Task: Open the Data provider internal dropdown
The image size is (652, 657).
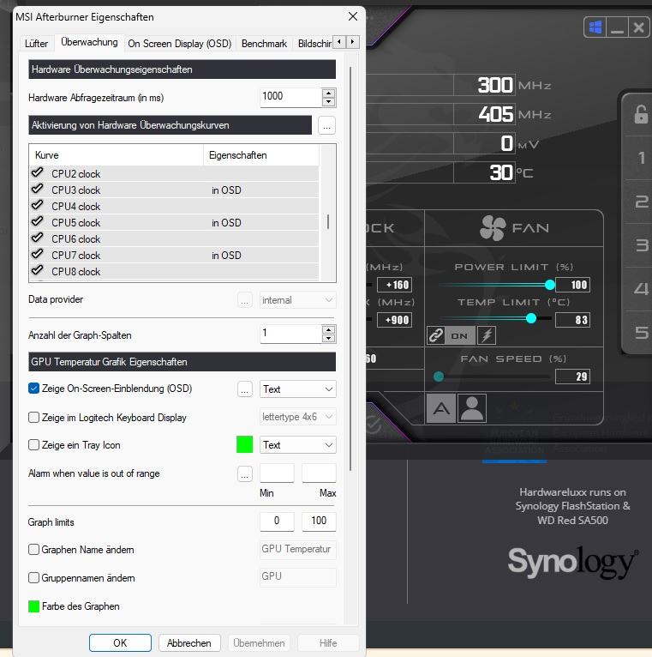Action: pyautogui.click(x=297, y=300)
